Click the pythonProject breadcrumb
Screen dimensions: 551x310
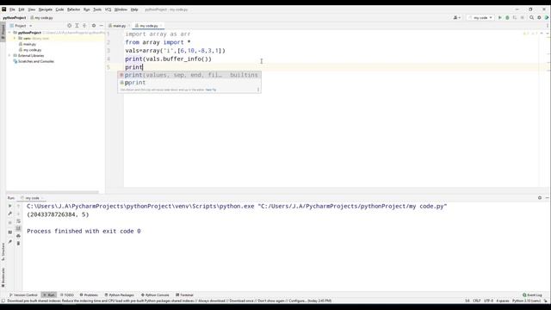(15, 17)
